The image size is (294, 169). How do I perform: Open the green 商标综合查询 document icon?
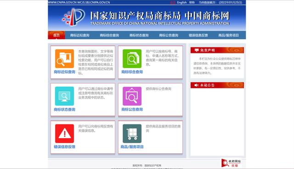click(x=132, y=58)
